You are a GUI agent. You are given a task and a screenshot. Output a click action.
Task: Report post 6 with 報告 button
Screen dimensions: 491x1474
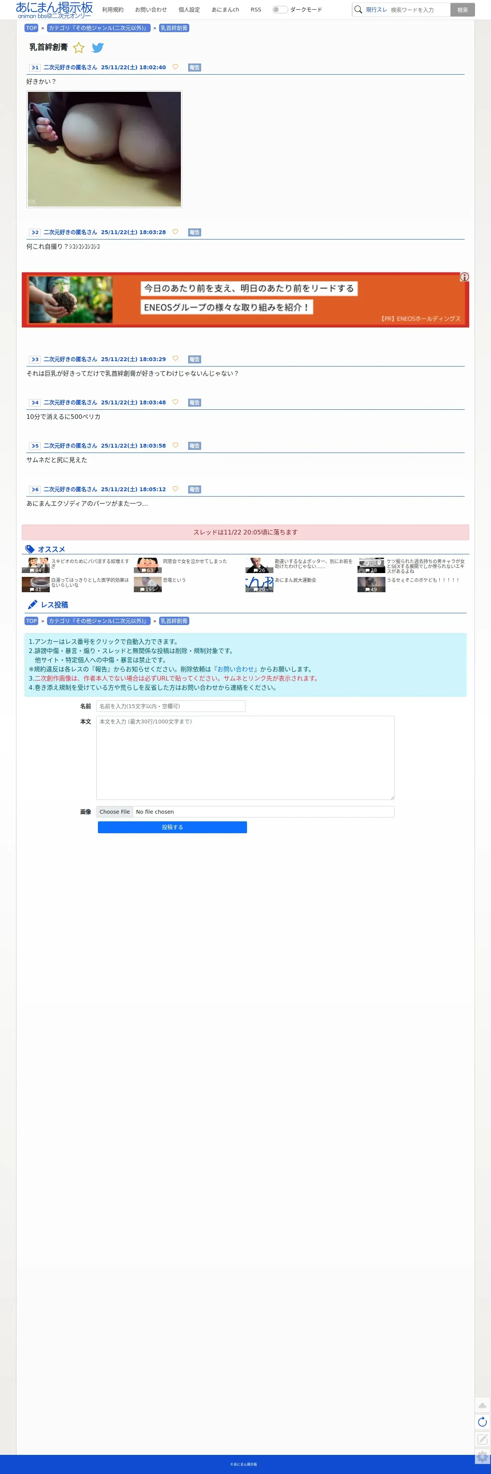tap(195, 489)
